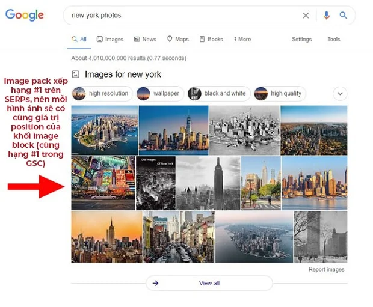Open the News tab
This screenshot has width=373, height=307.
(x=145, y=39)
